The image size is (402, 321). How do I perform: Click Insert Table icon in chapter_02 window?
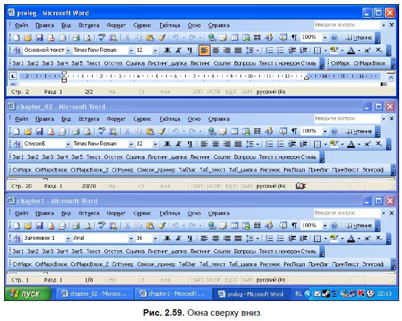[235, 131]
